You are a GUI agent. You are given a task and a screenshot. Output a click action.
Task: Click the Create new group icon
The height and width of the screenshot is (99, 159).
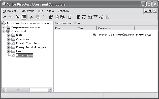pyautogui.click(x=84, y=17)
